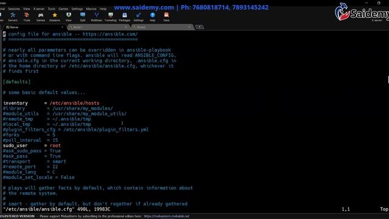Click the Save toolbar icon
Image resolution: width=389 pixels, height=219 pixels.
(x=167, y=17)
